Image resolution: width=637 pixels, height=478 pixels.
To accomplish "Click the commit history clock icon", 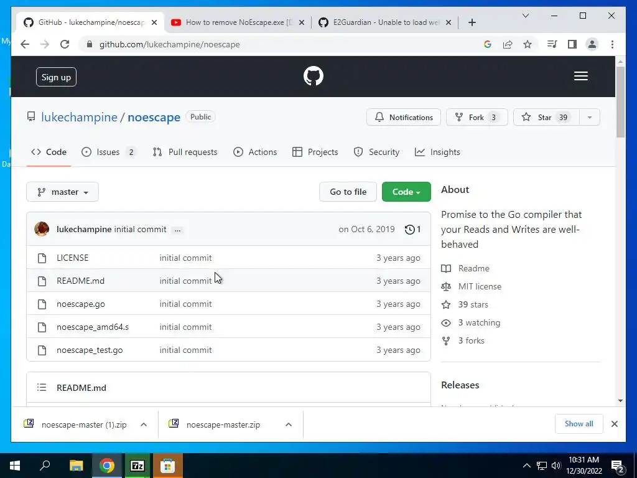I will tap(409, 230).
